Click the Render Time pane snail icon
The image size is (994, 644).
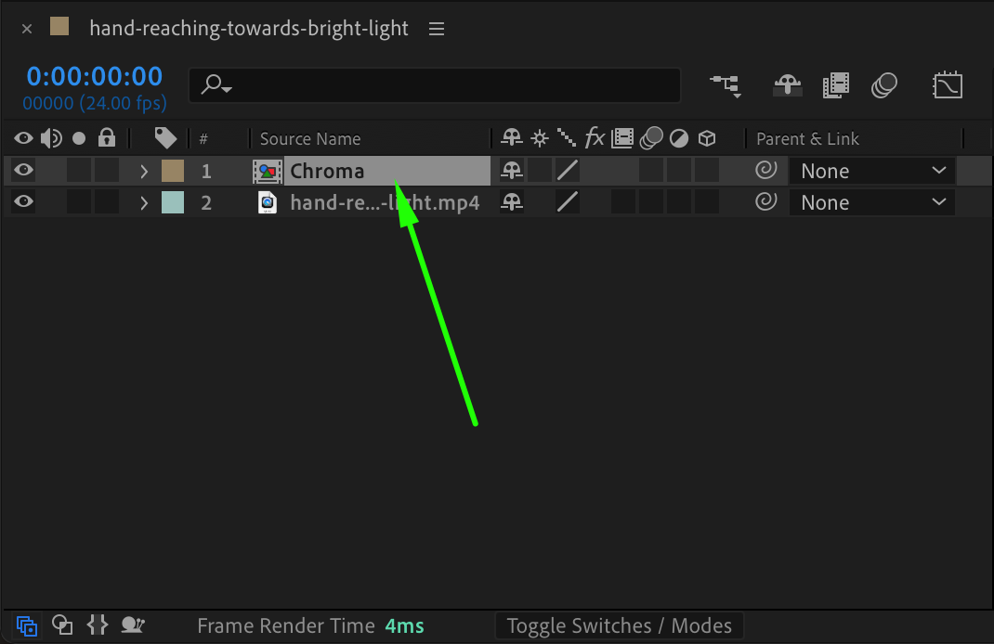coord(133,625)
